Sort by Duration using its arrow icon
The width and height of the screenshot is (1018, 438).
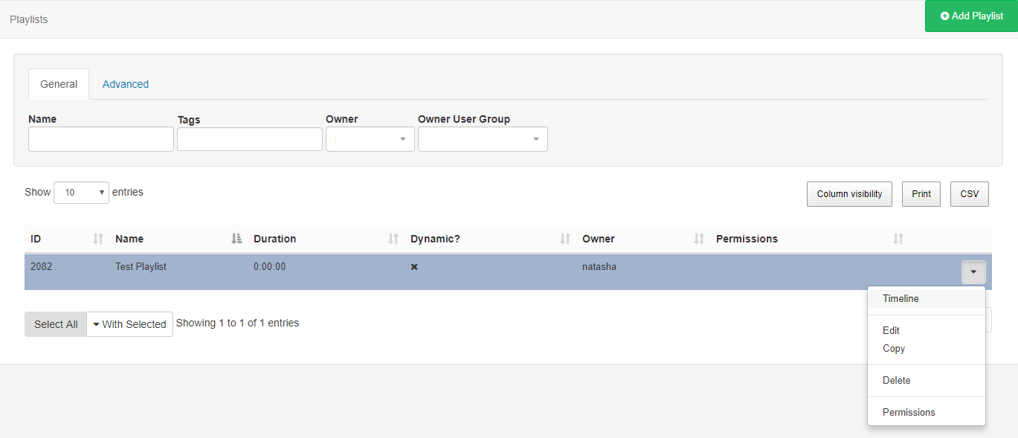393,239
